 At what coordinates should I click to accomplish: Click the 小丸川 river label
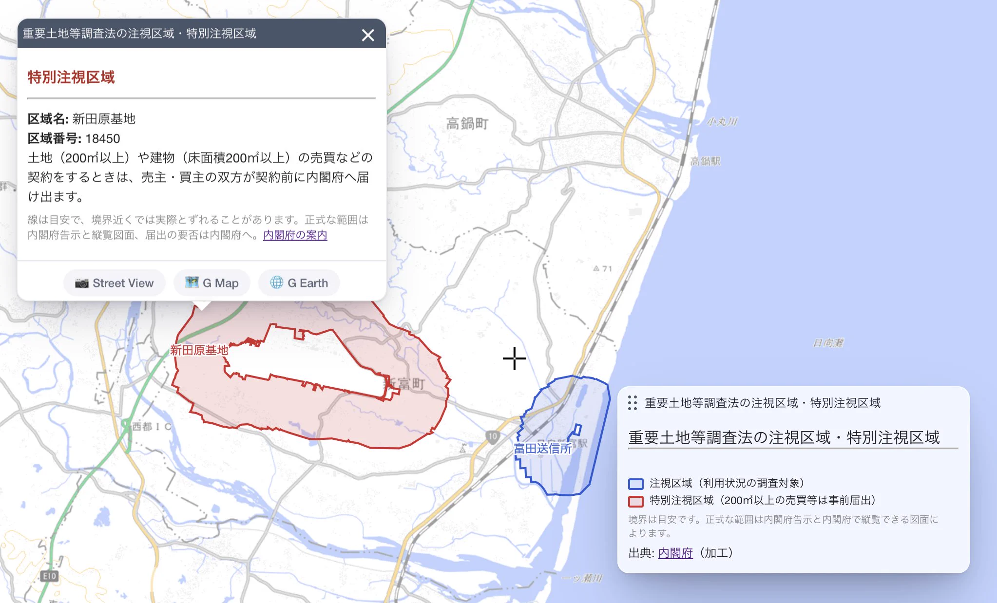coord(723,121)
